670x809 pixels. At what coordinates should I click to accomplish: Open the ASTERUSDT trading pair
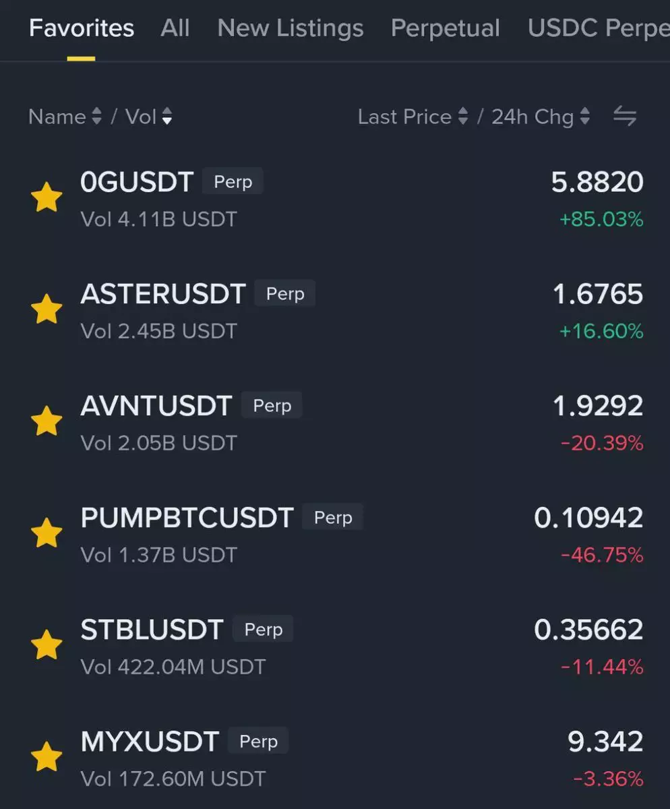pos(162,294)
